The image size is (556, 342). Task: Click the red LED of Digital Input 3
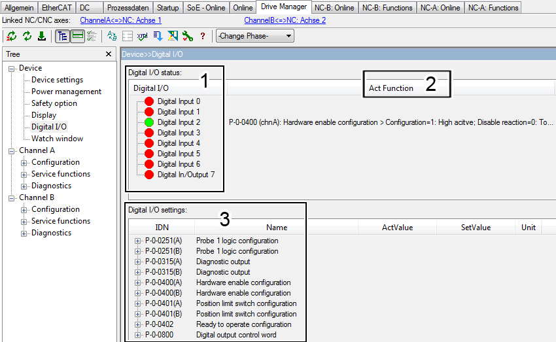coord(149,133)
